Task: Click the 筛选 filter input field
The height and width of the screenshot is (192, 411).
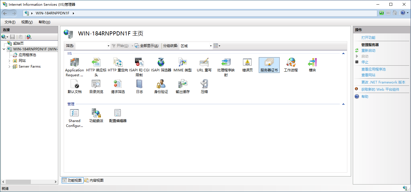Action: tap(91, 46)
